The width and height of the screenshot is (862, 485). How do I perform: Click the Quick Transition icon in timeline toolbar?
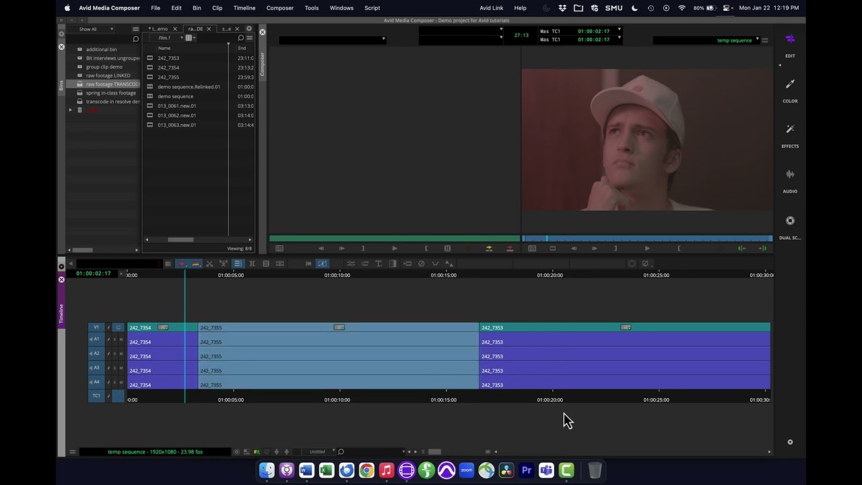pyautogui.click(x=392, y=263)
